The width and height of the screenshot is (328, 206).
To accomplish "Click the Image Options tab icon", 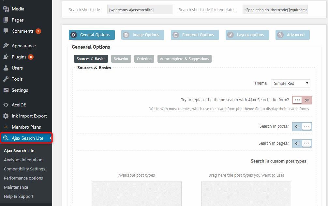I will coord(126,35).
